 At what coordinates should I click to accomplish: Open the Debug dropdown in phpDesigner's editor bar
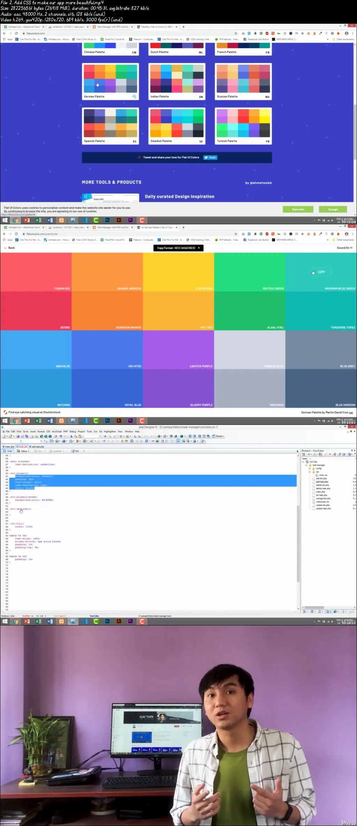[x=23, y=451]
